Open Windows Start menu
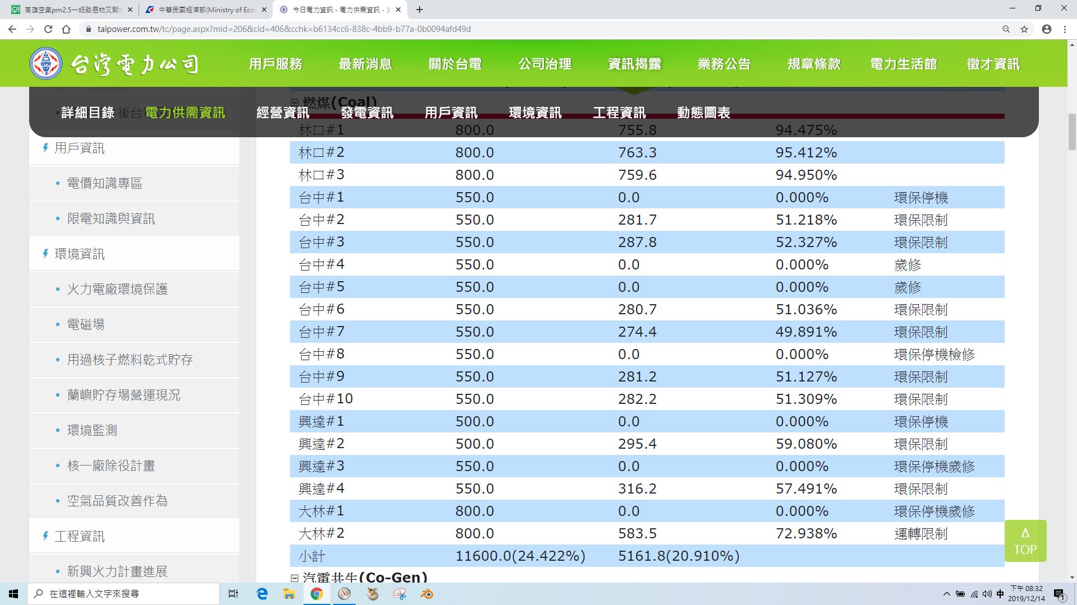Image resolution: width=1077 pixels, height=605 pixels. pyautogui.click(x=13, y=594)
